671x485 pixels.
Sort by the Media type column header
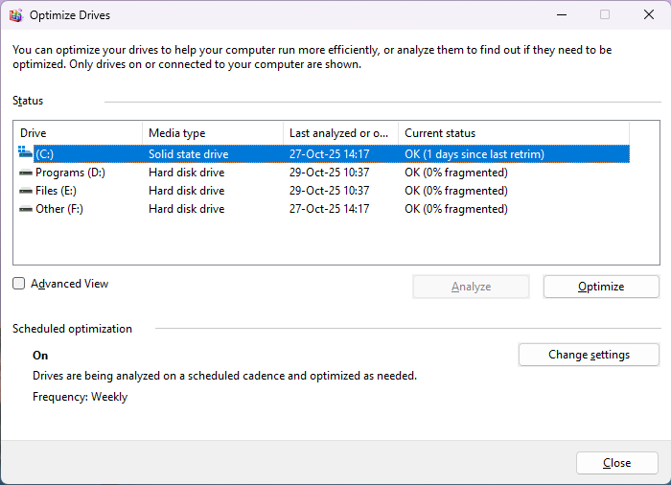(x=212, y=133)
